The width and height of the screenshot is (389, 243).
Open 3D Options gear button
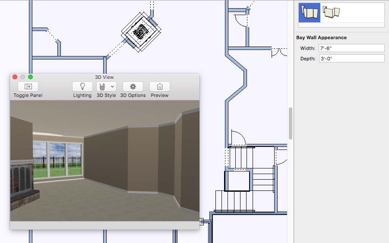(133, 87)
